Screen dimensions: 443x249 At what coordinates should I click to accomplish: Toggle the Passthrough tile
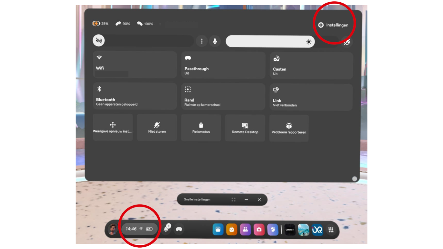tap(223, 65)
